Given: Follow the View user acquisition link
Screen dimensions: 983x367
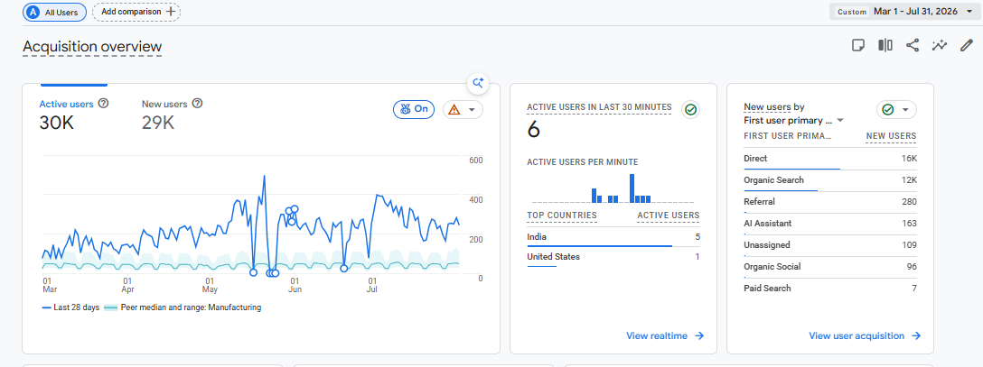Looking at the screenshot, I should point(865,335).
